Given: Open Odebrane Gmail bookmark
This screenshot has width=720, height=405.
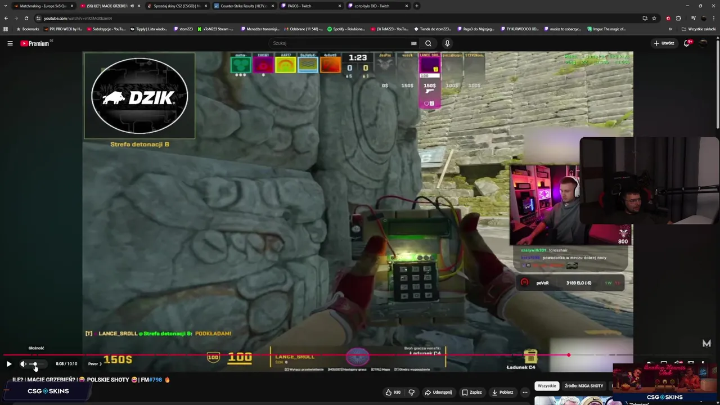Looking at the screenshot, I should click(x=304, y=29).
